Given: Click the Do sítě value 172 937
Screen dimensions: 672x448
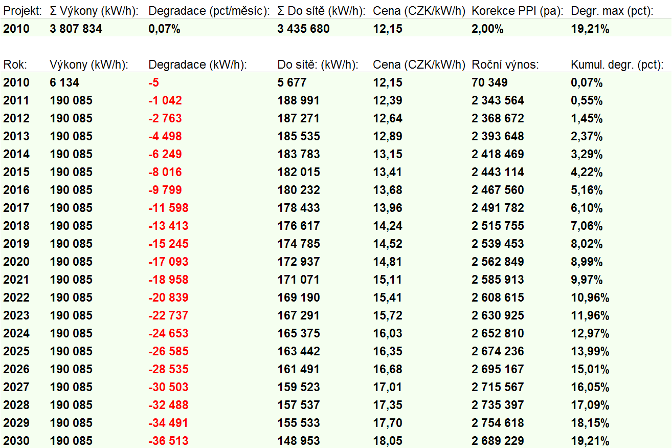Looking at the screenshot, I should (x=298, y=262).
